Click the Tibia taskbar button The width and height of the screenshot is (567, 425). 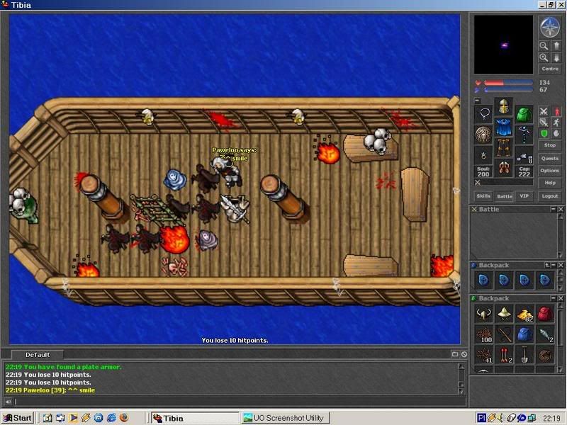pos(194,418)
